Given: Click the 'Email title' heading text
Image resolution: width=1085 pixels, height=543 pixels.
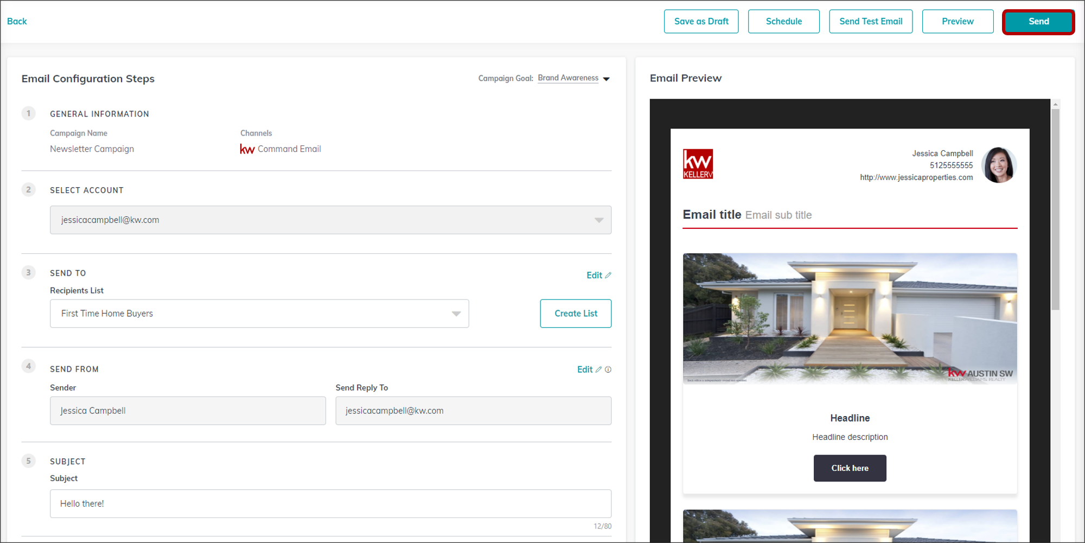Looking at the screenshot, I should pyautogui.click(x=712, y=215).
